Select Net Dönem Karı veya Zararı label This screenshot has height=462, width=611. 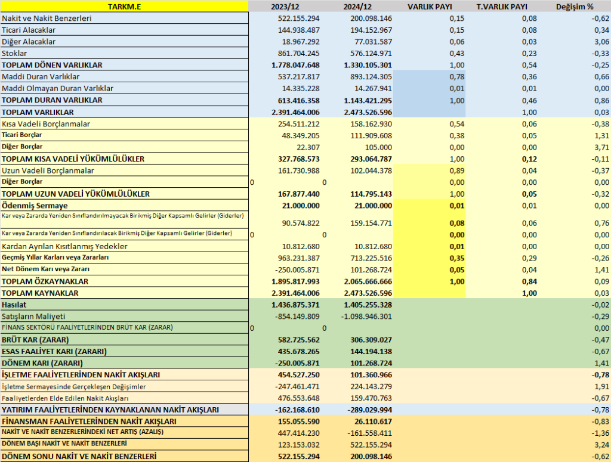tap(45, 269)
